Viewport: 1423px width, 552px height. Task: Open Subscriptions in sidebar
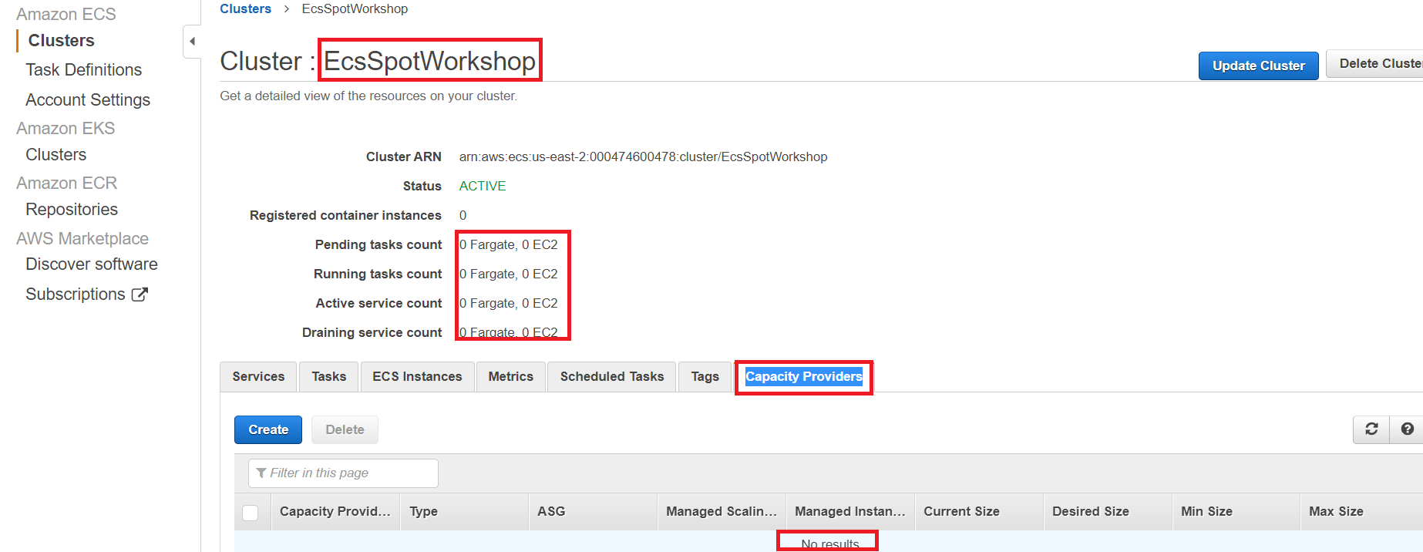(x=76, y=295)
